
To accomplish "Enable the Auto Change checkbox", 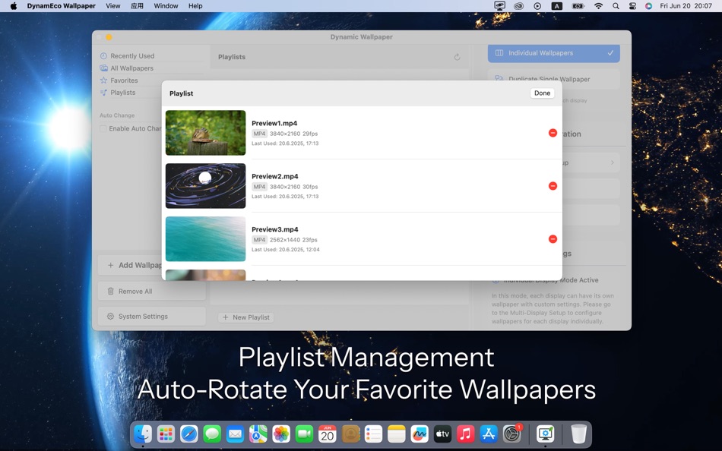I will pyautogui.click(x=103, y=128).
